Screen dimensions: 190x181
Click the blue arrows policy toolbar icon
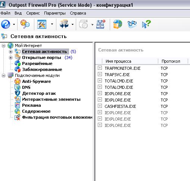tap(64, 24)
